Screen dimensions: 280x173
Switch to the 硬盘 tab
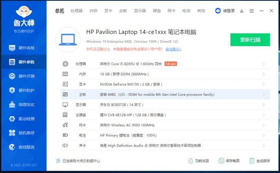157,11
